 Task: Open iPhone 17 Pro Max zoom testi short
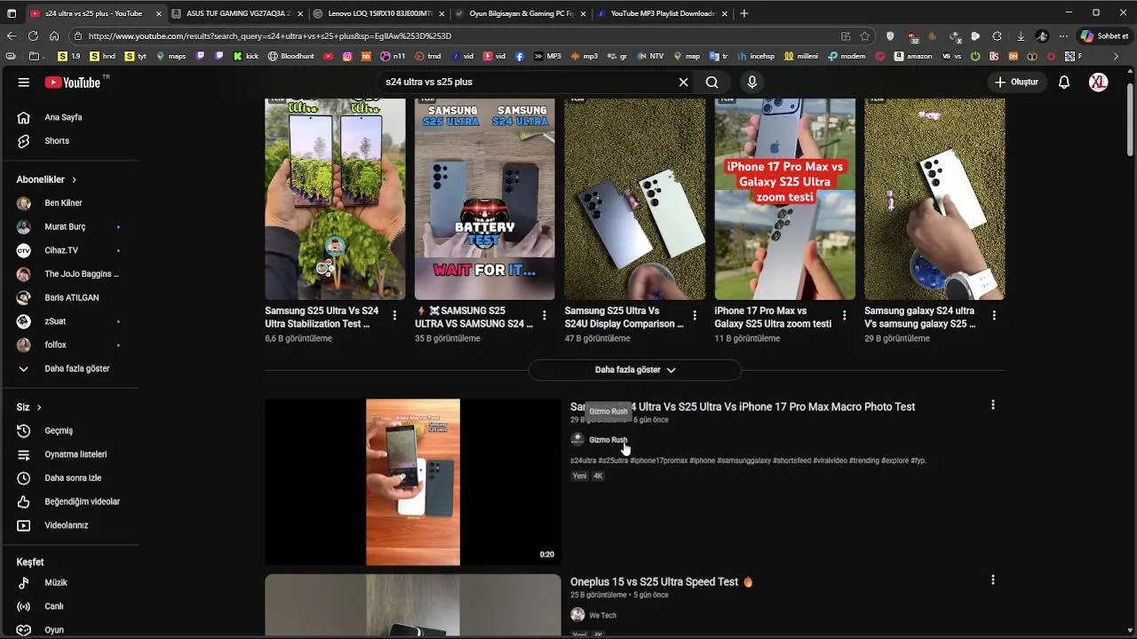coord(785,199)
